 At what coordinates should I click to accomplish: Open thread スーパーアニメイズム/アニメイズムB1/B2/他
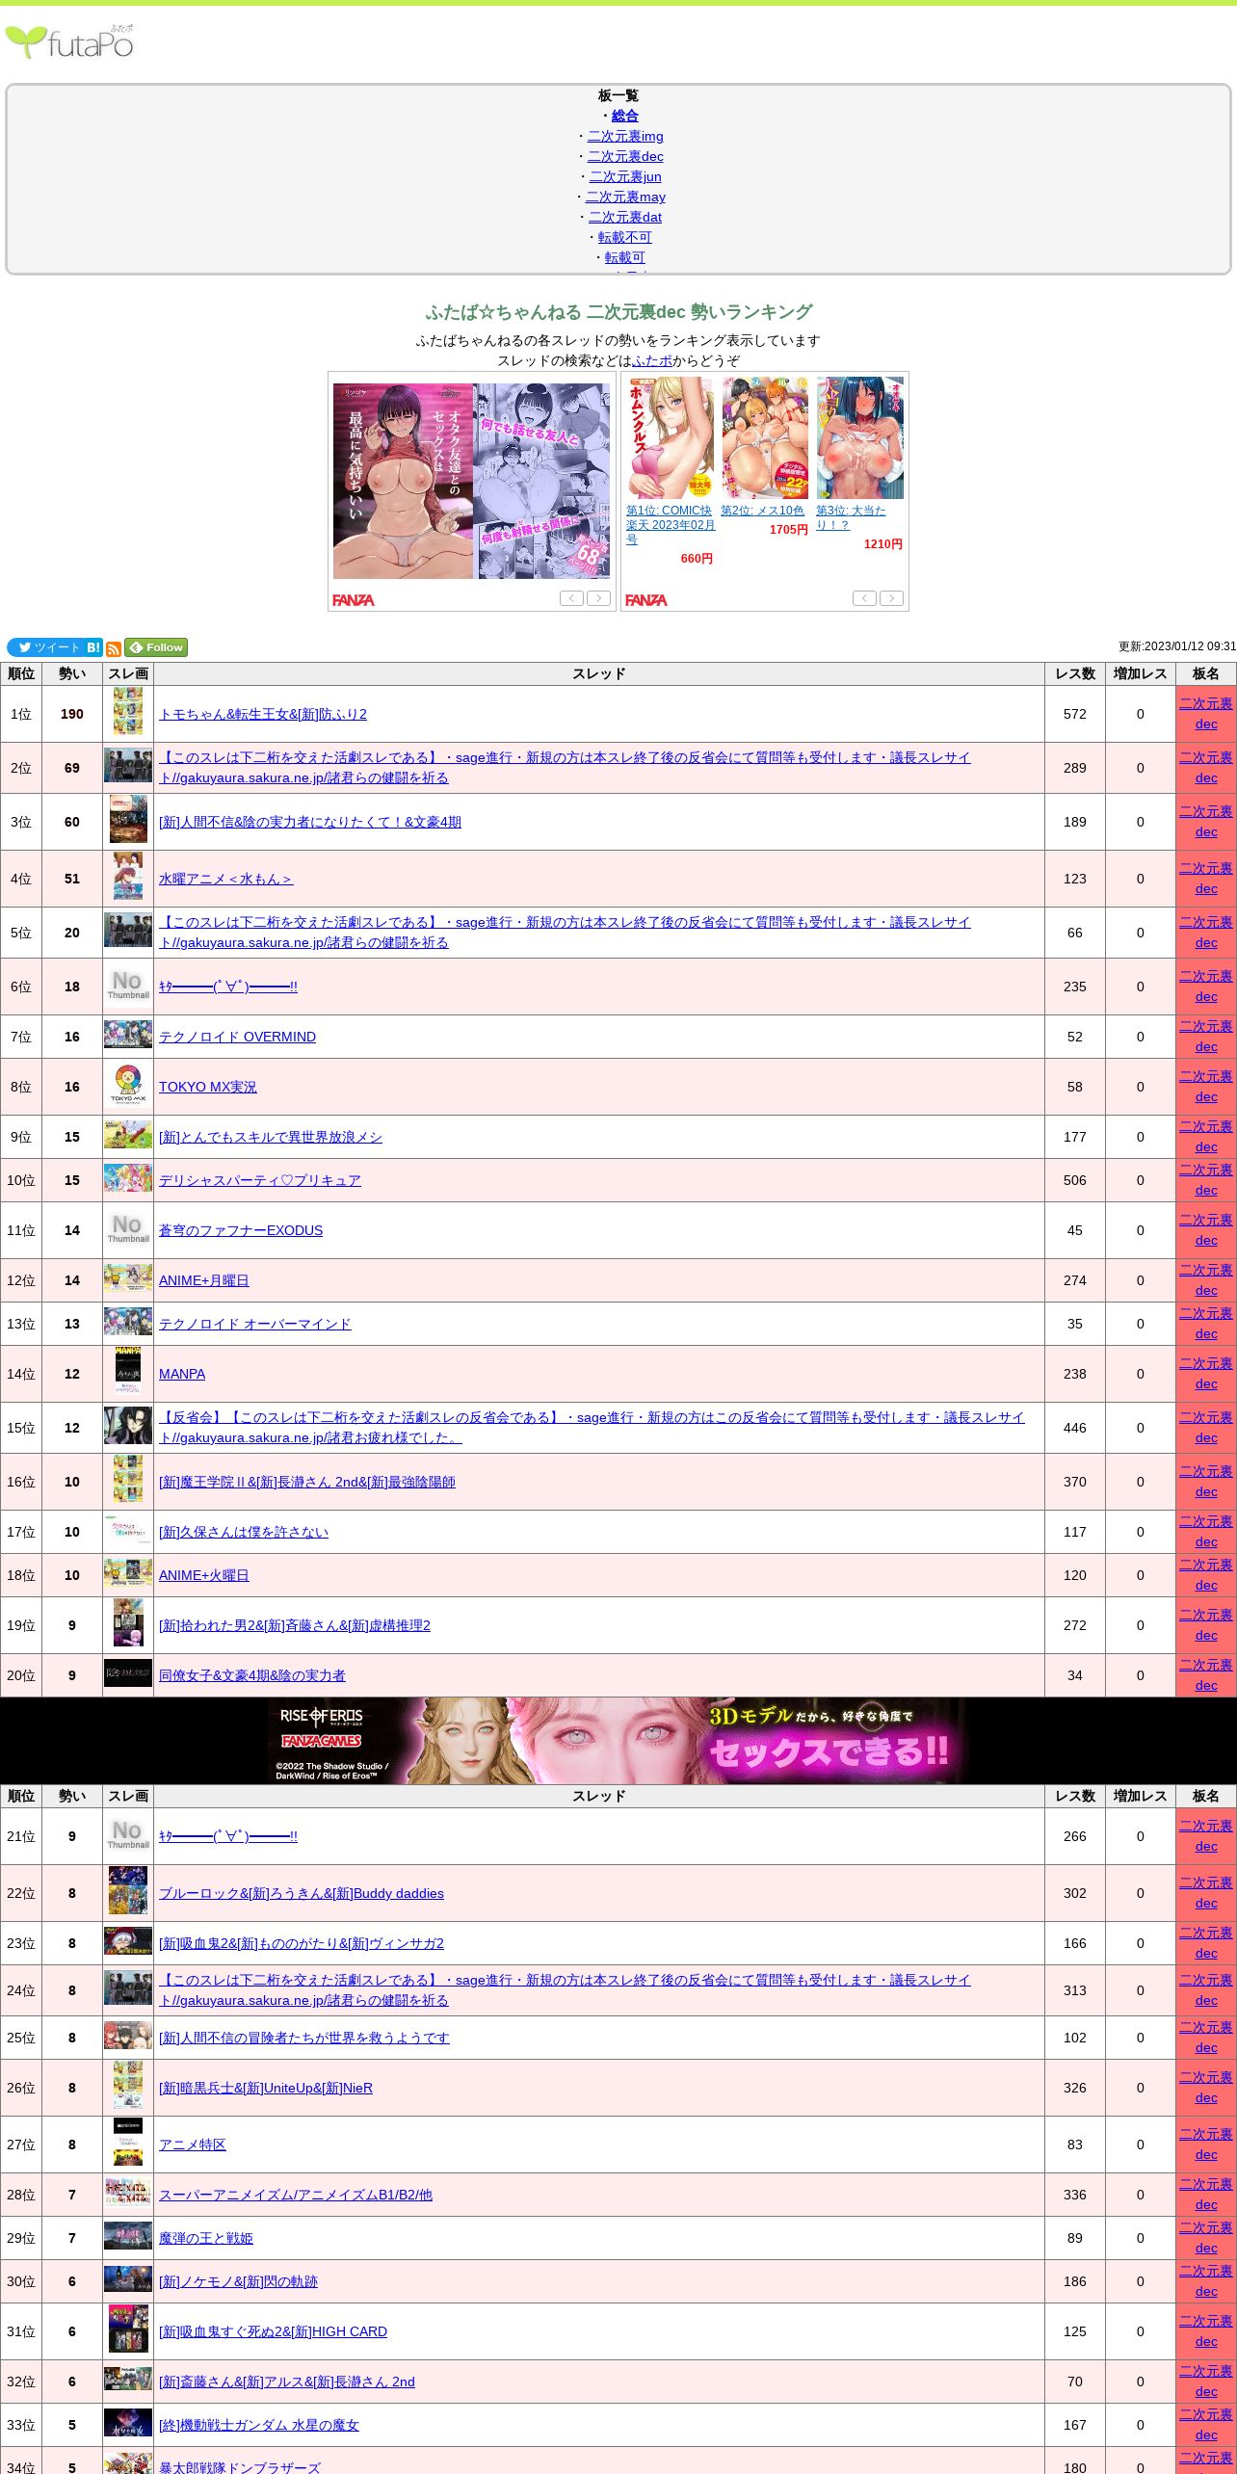(296, 2195)
